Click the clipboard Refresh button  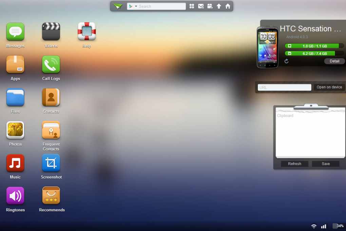point(294,164)
